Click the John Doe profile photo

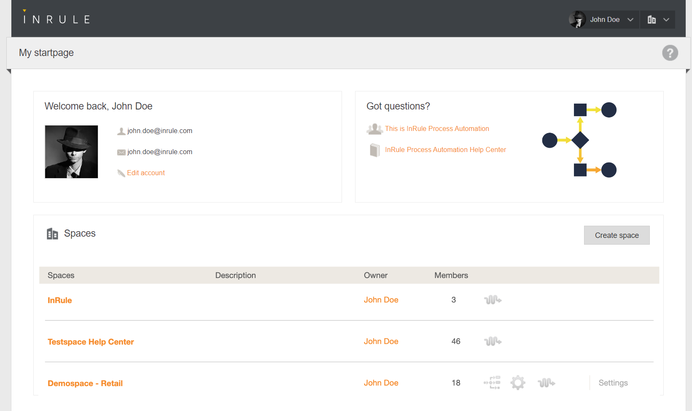pyautogui.click(x=71, y=152)
